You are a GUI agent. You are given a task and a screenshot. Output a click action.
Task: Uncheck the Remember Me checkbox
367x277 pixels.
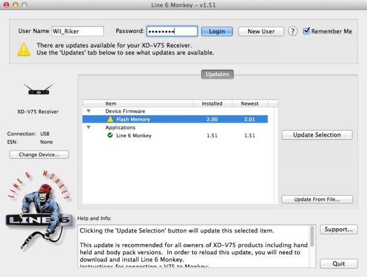(x=306, y=31)
